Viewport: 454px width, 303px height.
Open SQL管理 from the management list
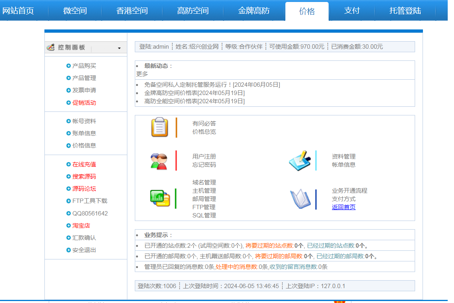pos(204,215)
